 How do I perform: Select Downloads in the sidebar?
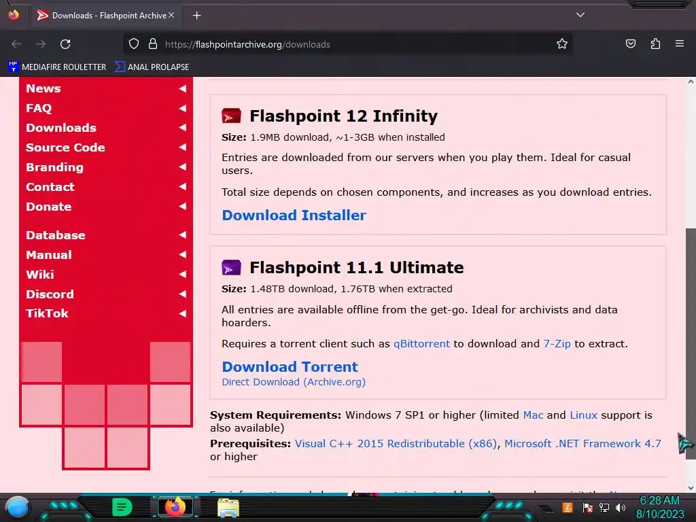pos(60,128)
